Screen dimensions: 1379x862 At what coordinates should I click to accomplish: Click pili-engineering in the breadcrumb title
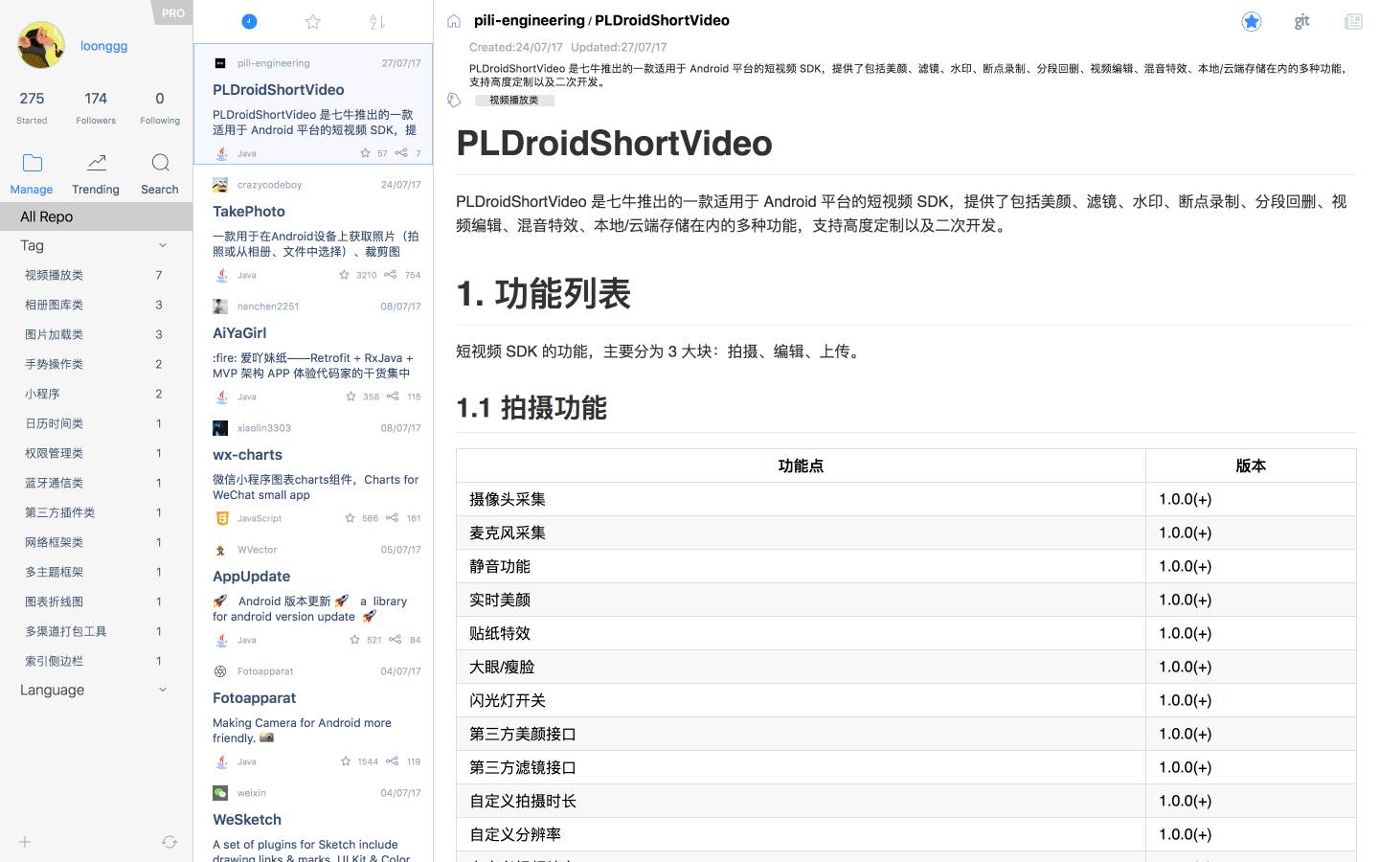tap(529, 20)
